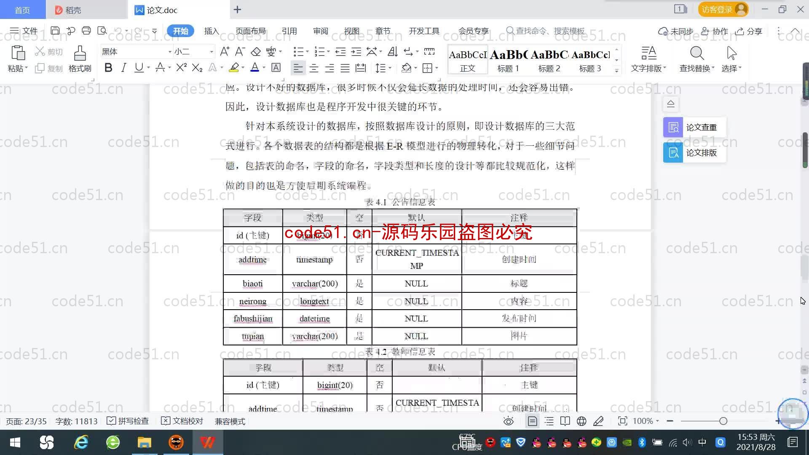Switch to 插入 ribbon tab
The width and height of the screenshot is (809, 455).
coord(211,31)
